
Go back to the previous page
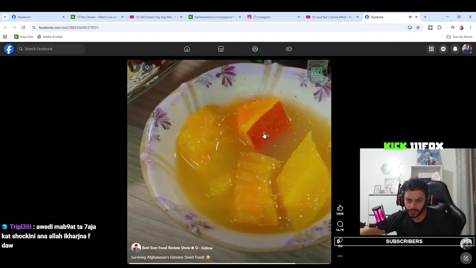pos(5,28)
